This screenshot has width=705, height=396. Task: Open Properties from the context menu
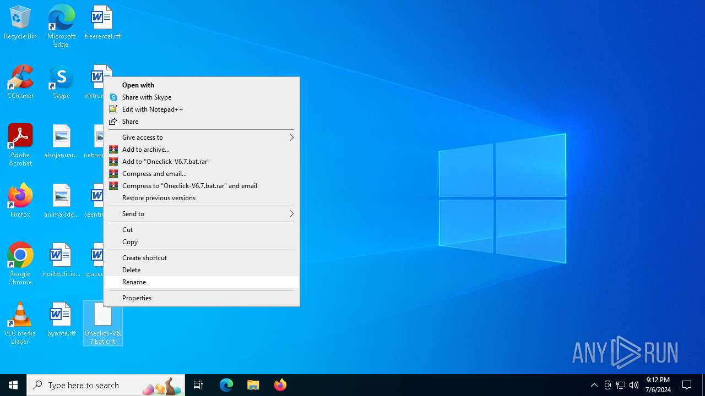coord(202,298)
